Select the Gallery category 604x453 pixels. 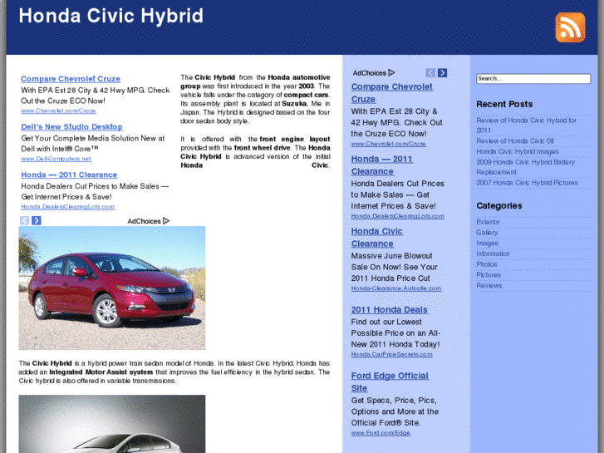pos(487,233)
